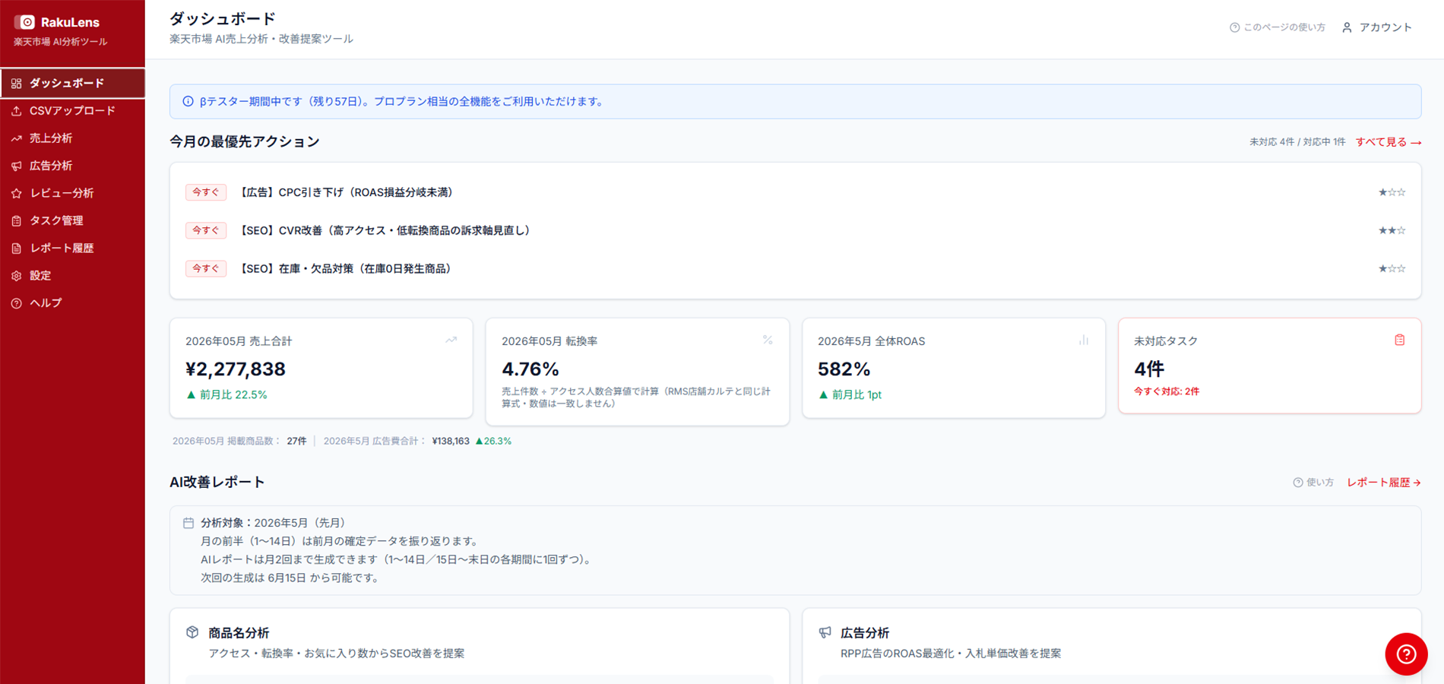The height and width of the screenshot is (684, 1444).
Task: Click the clipboard icon beside タスク管理
Action: [x=17, y=220]
